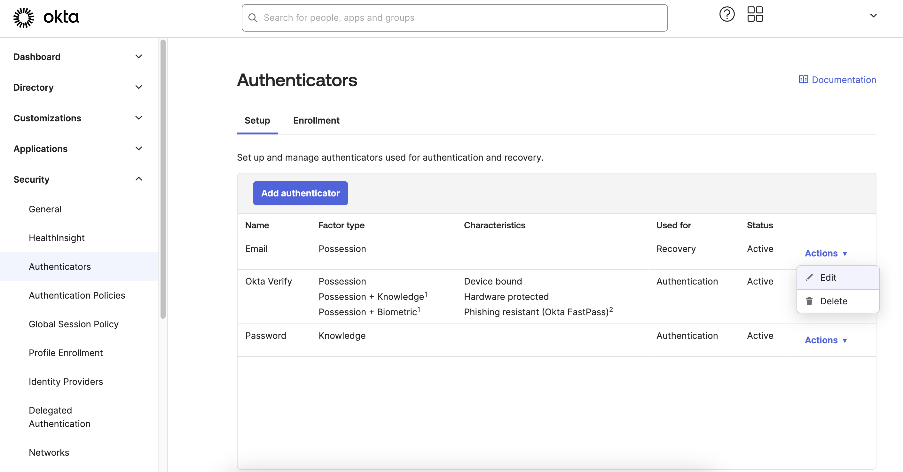This screenshot has height=472, width=903.
Task: Open Identity Providers in the sidebar
Action: [66, 381]
